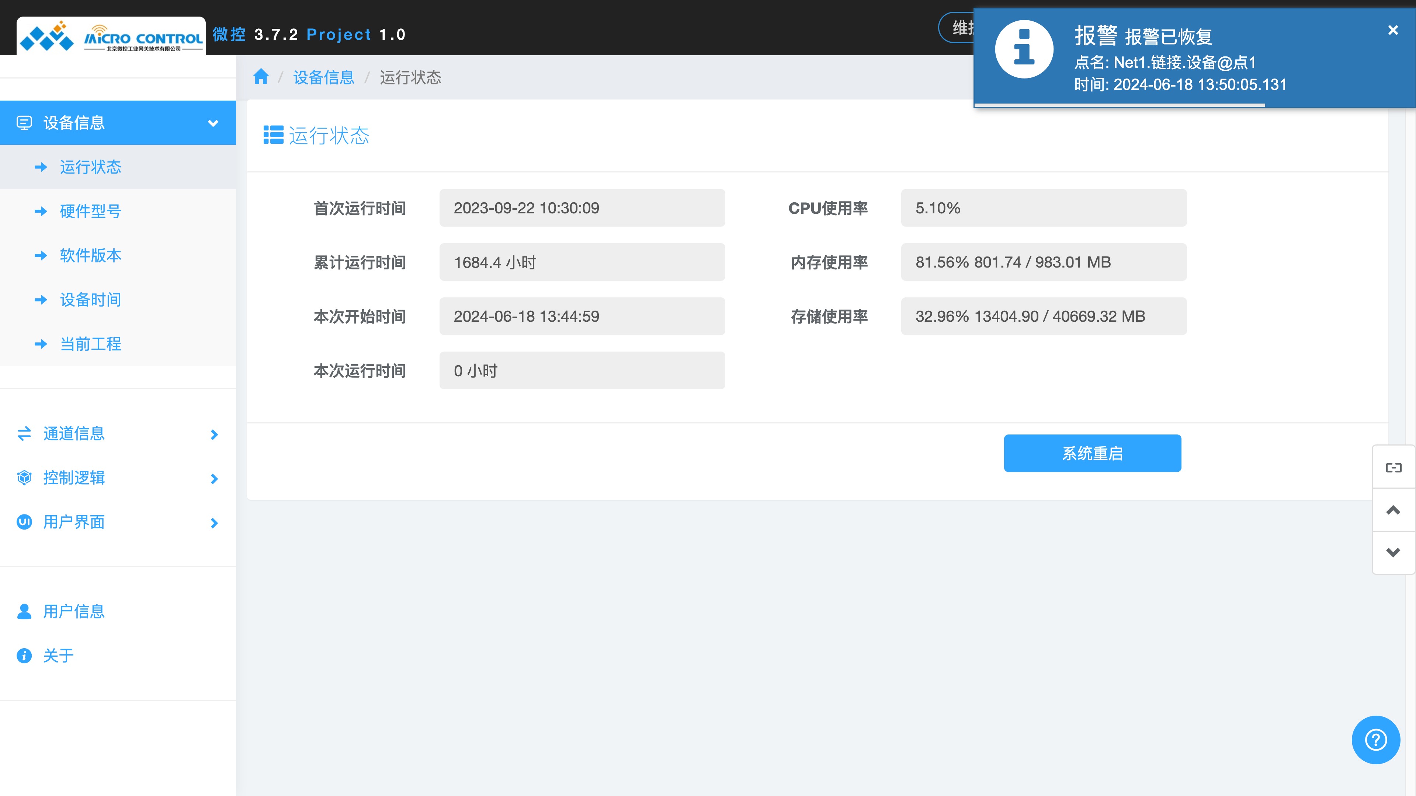Click the info icon in alarm notification

1024,49
